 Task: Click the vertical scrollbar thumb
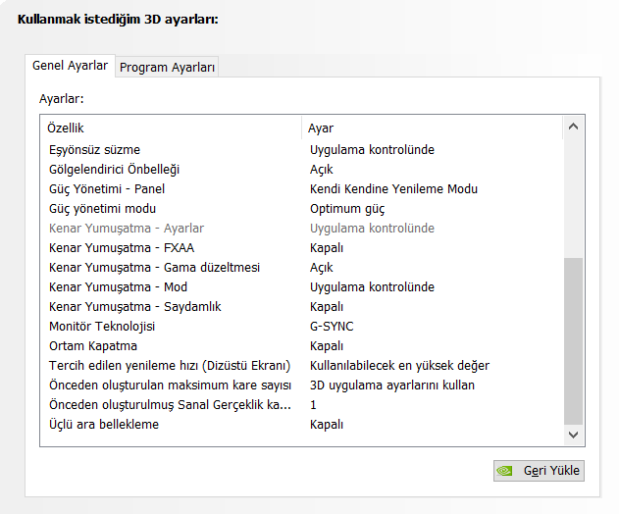coord(573,338)
